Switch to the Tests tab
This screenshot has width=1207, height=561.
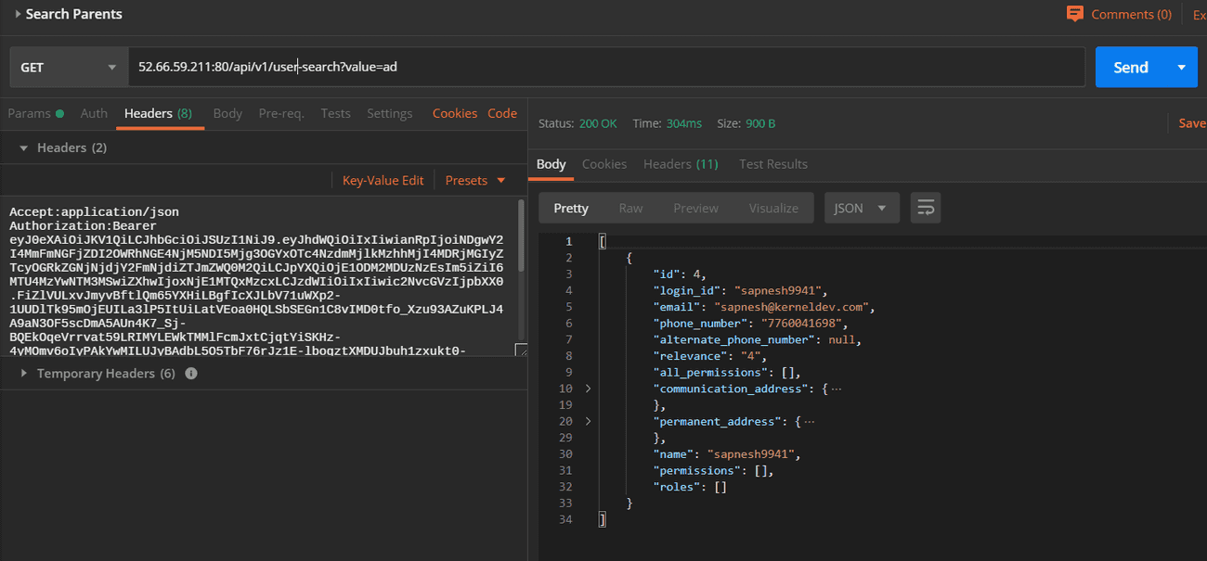pyautogui.click(x=335, y=112)
